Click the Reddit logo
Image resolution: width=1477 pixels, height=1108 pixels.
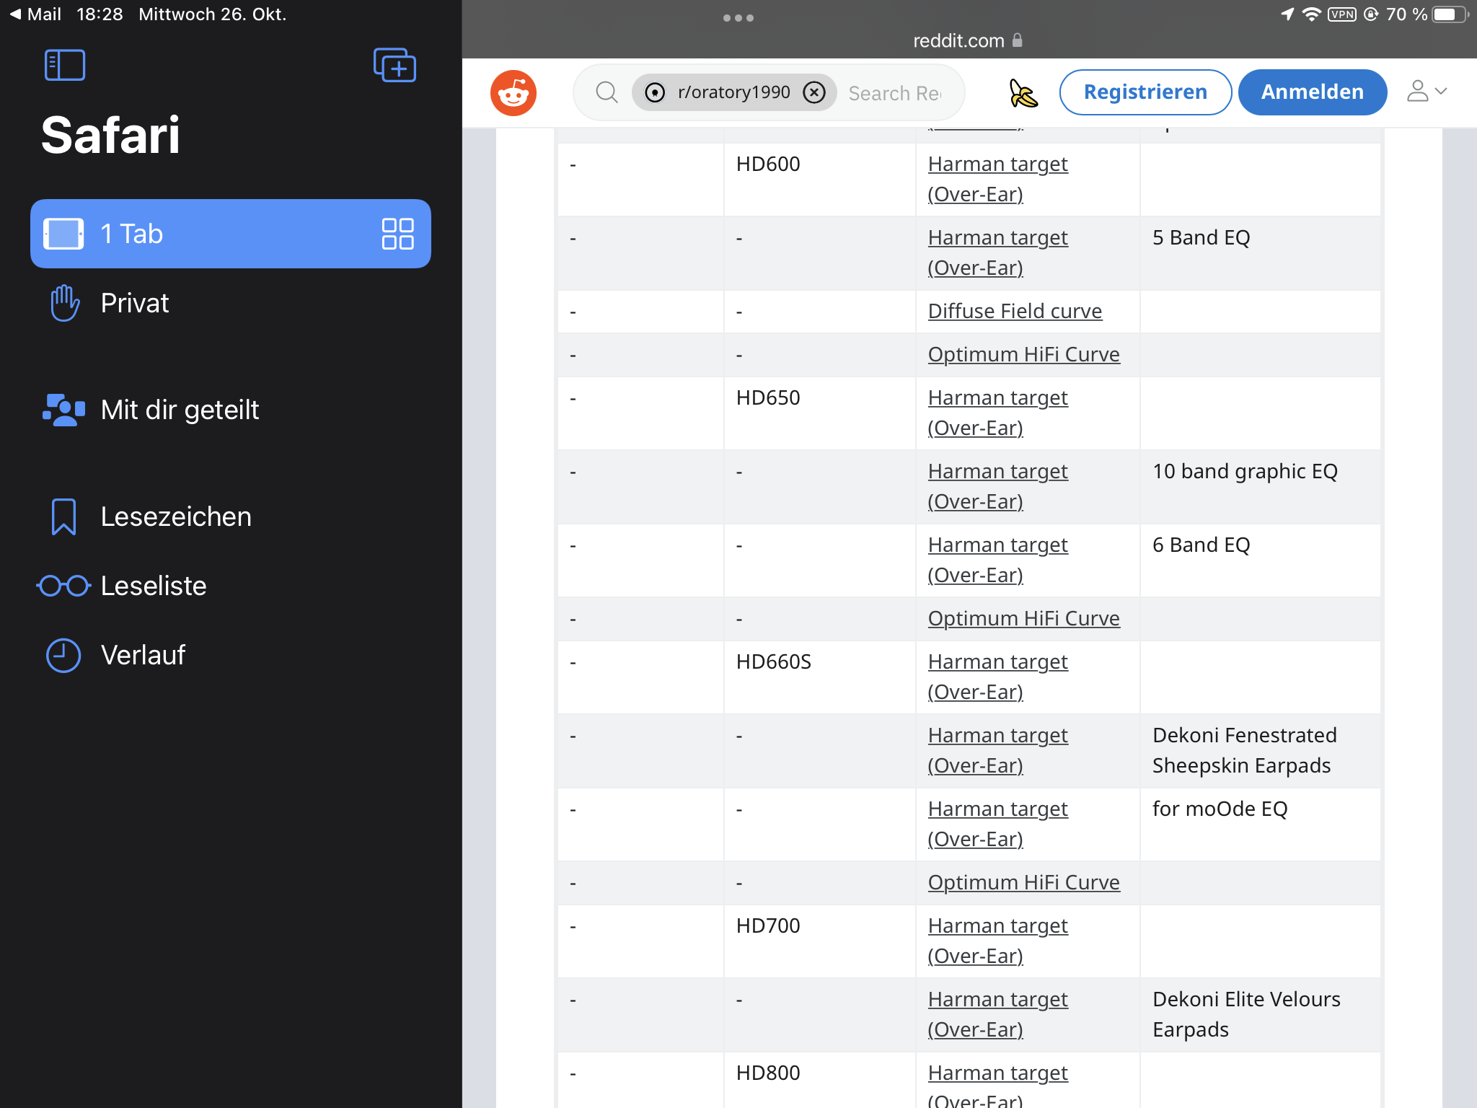tap(513, 92)
